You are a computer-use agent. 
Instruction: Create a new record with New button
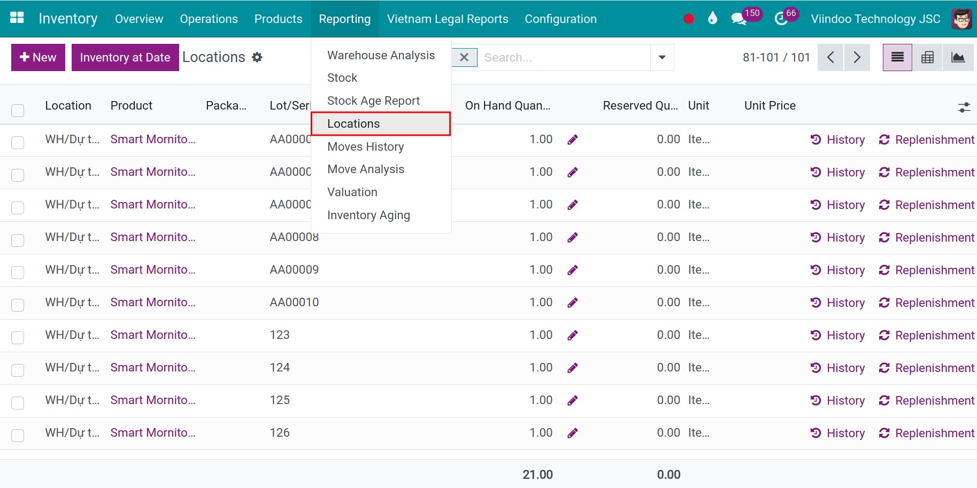(38, 57)
